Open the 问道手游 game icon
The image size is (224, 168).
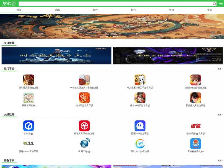84,98
